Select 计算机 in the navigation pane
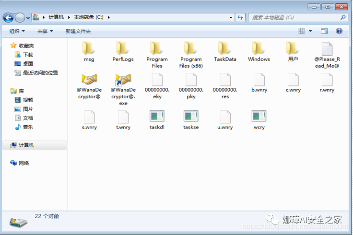Image resolution: width=353 pixels, height=235 pixels. [35, 145]
